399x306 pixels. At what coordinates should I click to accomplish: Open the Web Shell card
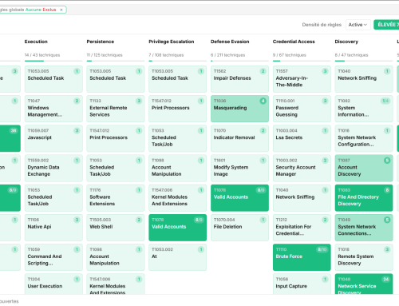tap(116, 228)
